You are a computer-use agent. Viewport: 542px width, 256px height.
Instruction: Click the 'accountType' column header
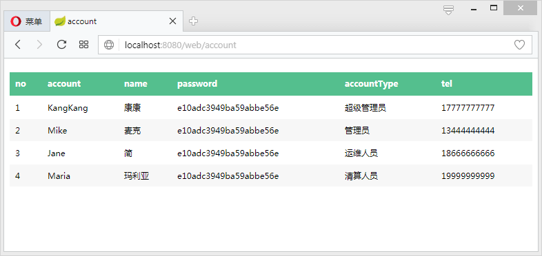pyautogui.click(x=371, y=84)
